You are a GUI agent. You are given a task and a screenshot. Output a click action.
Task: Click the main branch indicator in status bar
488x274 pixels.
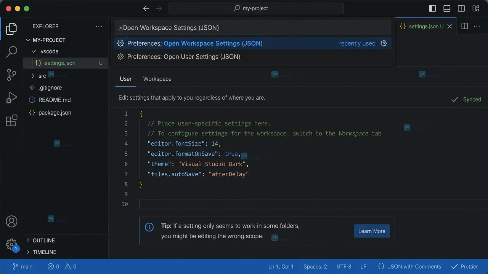click(x=22, y=266)
